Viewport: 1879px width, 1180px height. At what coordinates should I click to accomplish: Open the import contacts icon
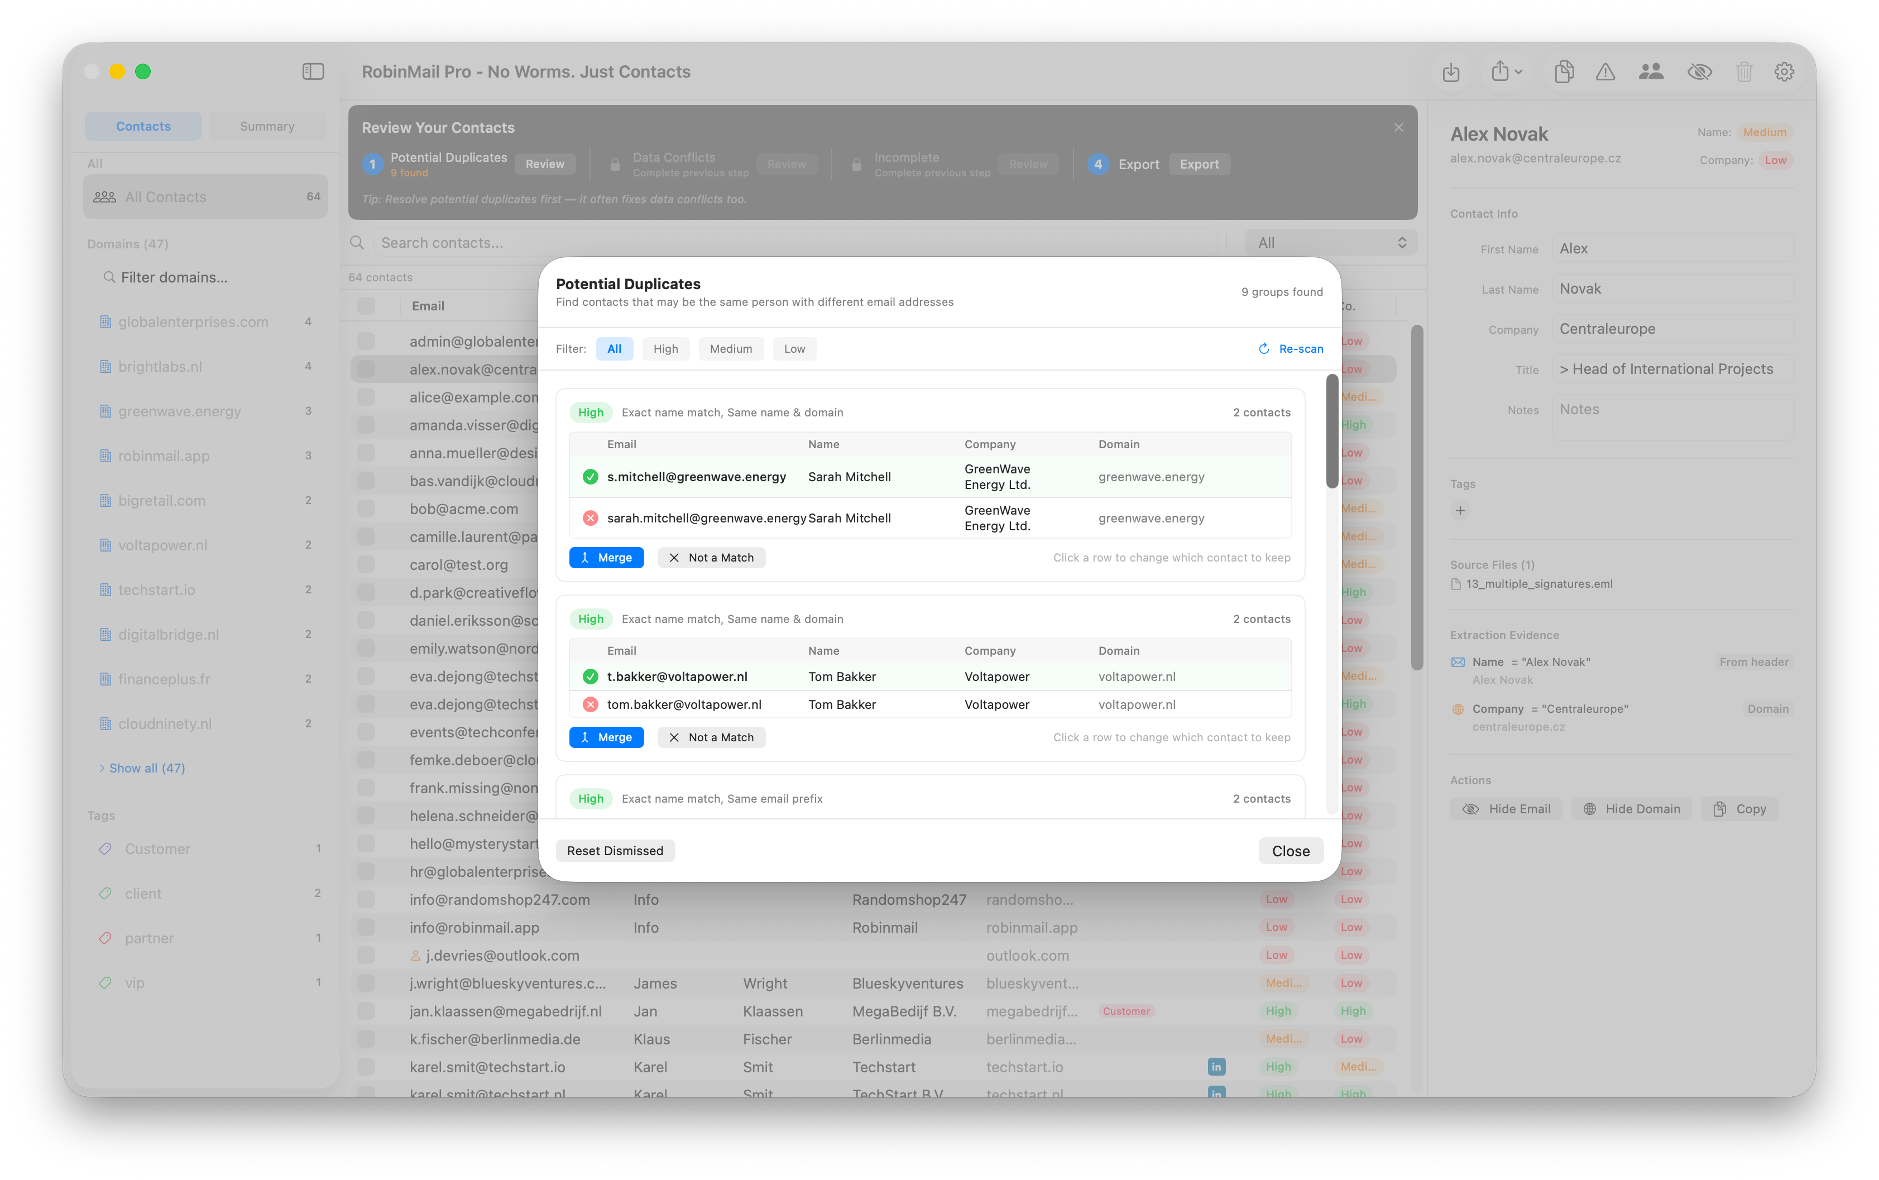pos(1451,72)
